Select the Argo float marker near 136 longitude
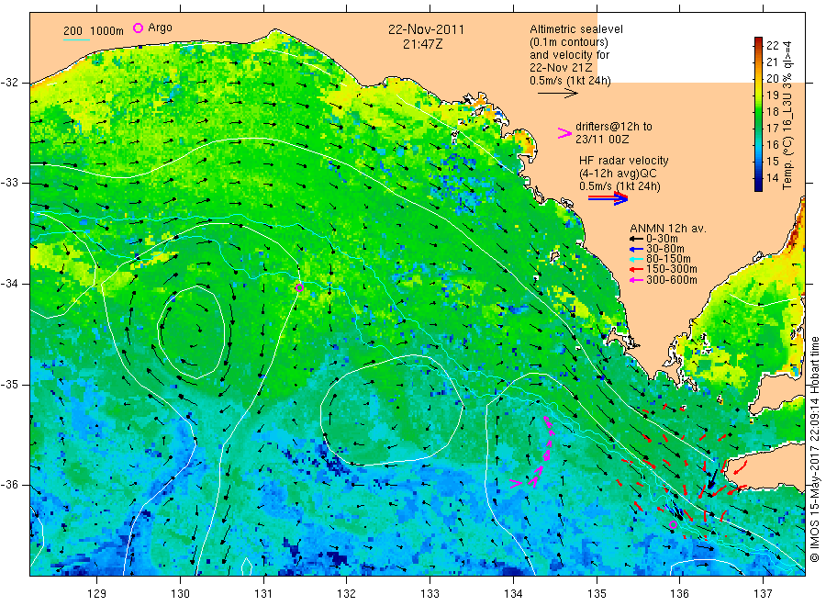 [x=673, y=524]
